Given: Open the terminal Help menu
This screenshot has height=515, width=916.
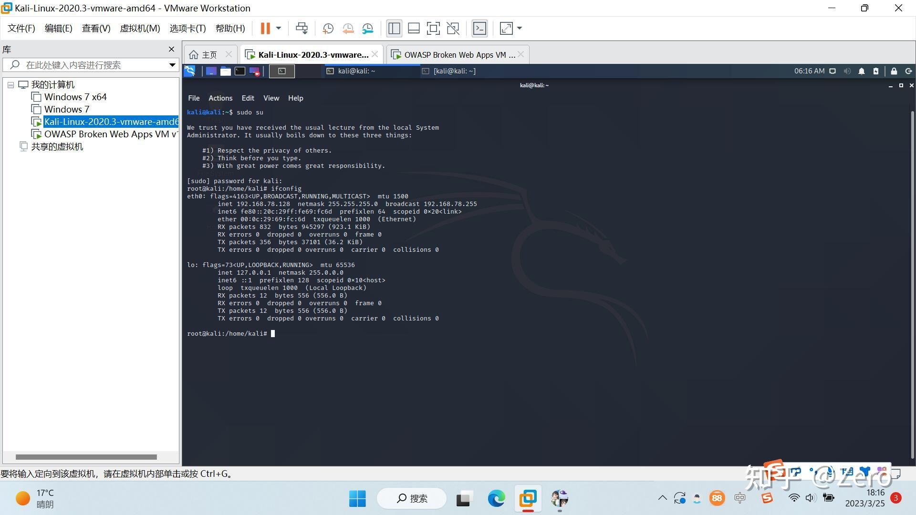Looking at the screenshot, I should (295, 98).
